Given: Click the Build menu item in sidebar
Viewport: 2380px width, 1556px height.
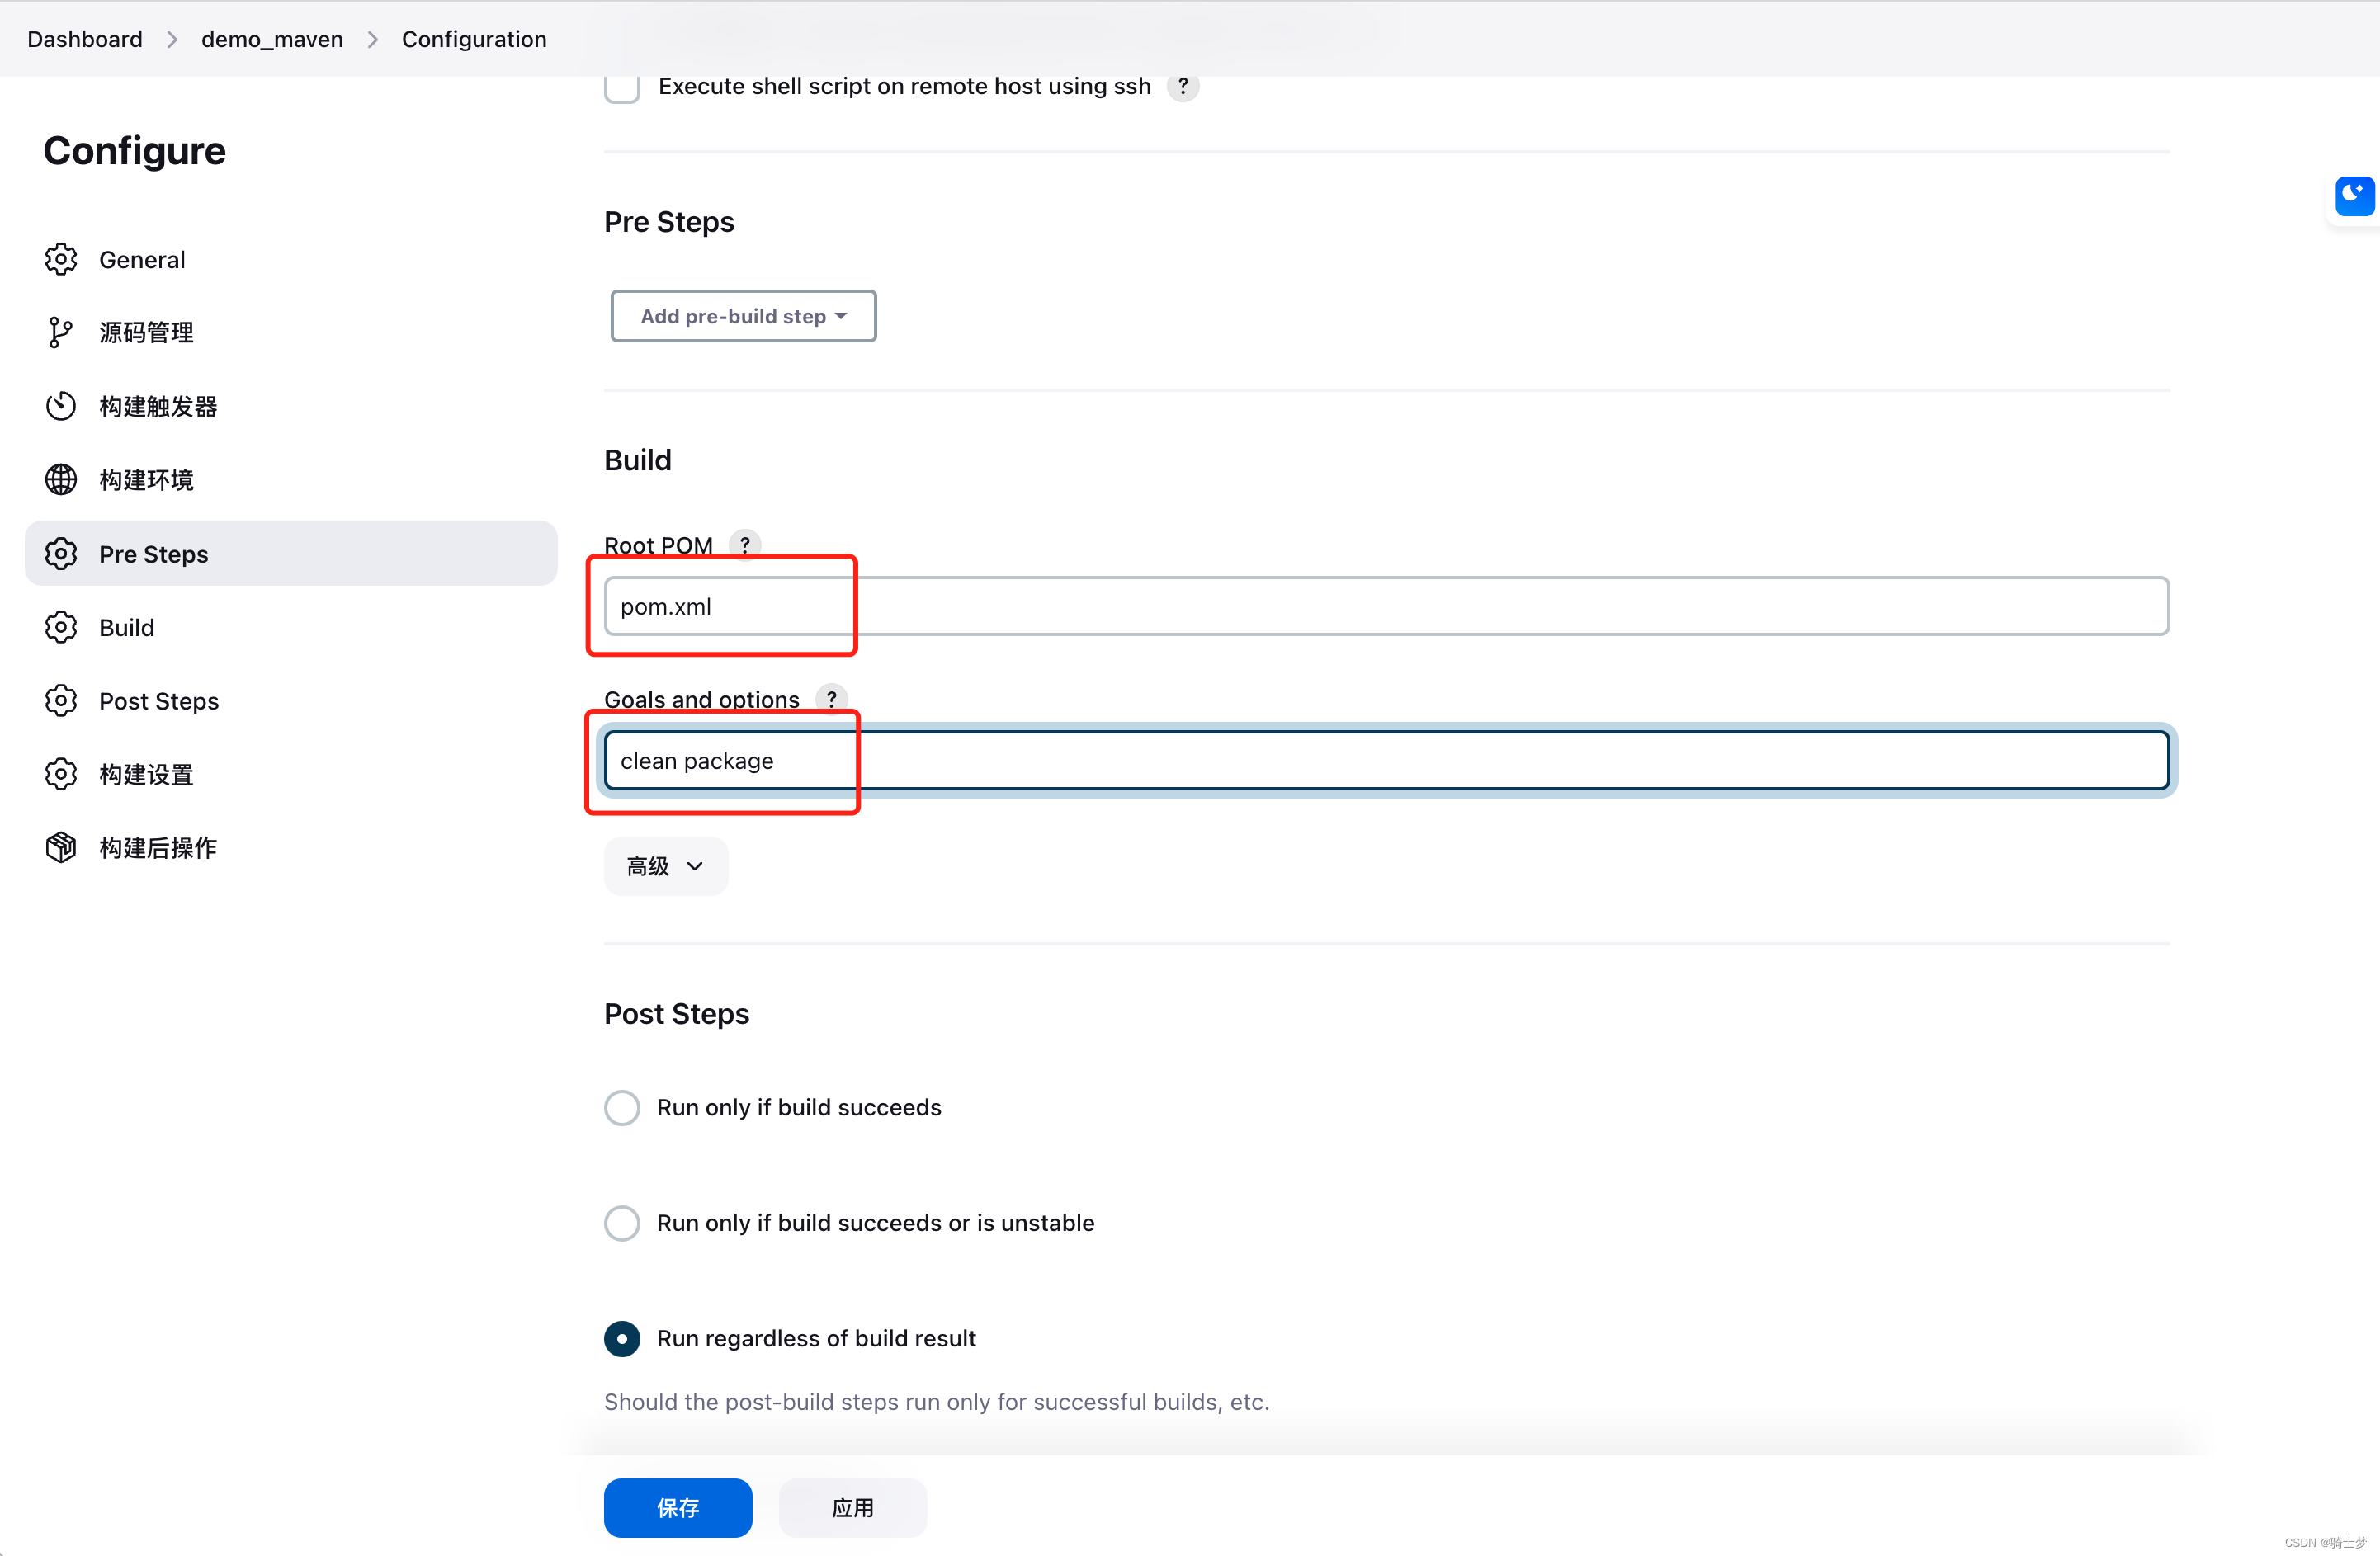Looking at the screenshot, I should tap(127, 627).
